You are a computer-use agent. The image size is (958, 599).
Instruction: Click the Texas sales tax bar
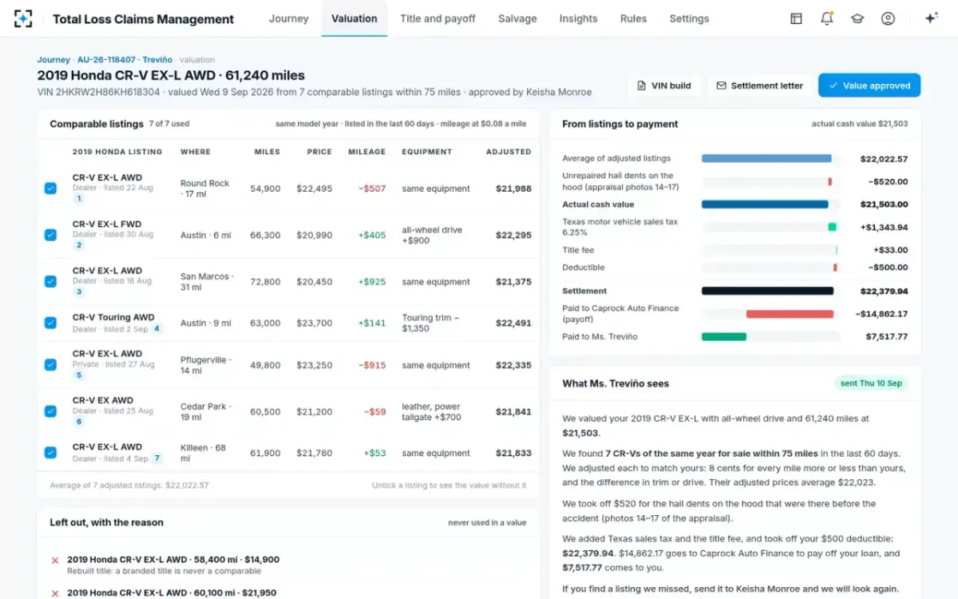tap(832, 227)
